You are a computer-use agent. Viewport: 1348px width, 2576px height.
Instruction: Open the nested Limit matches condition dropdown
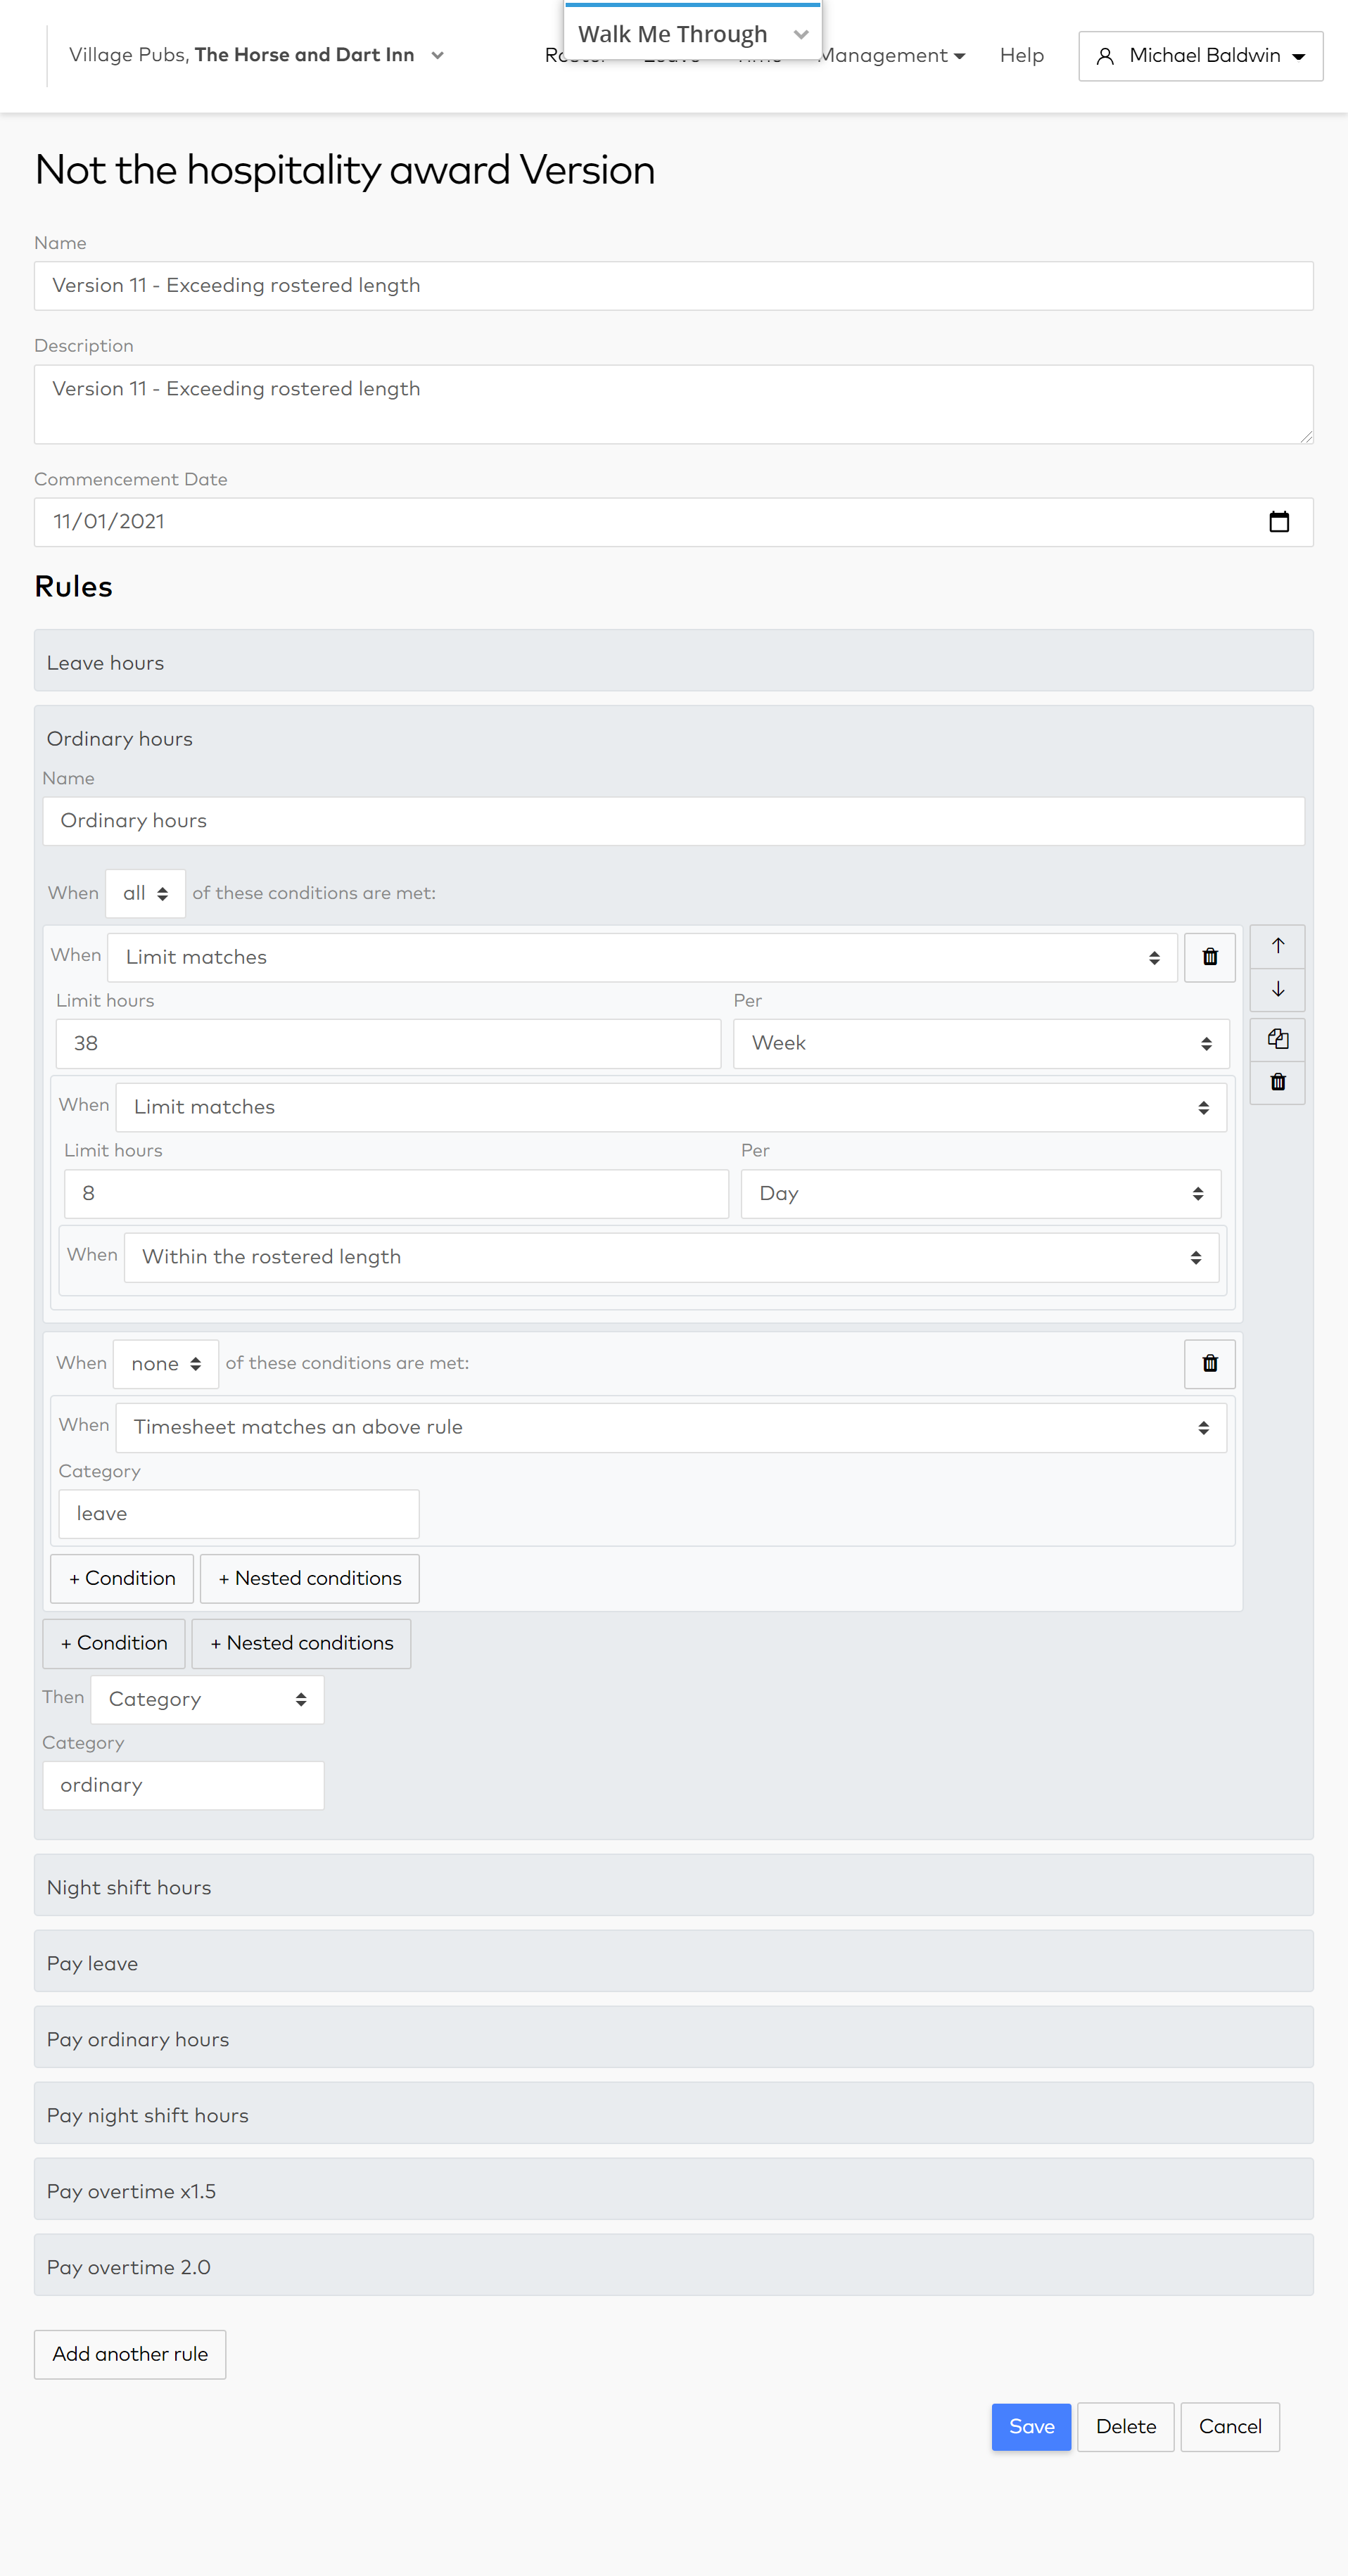coord(671,1108)
